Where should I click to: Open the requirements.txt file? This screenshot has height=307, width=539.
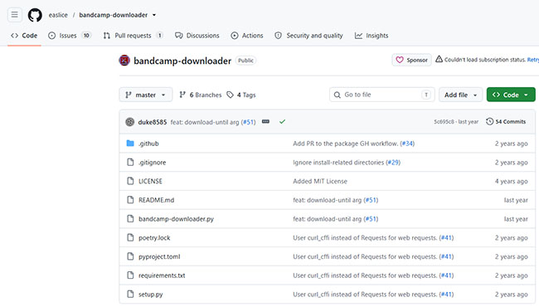pos(162,275)
